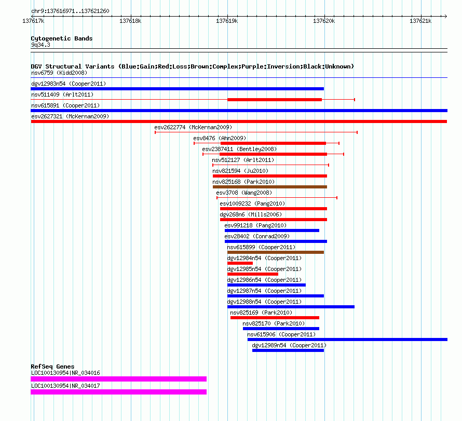Click the nsv511409 (Arlt2011) label
462x421 pixels.
[x=62, y=94]
